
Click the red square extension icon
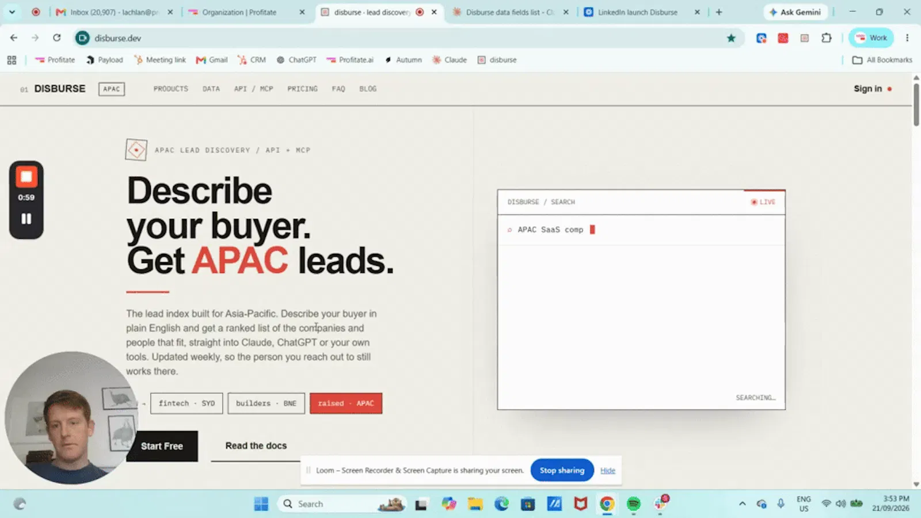[x=783, y=38]
